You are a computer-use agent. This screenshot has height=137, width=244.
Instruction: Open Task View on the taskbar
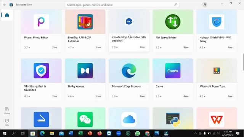(x=23, y=133)
